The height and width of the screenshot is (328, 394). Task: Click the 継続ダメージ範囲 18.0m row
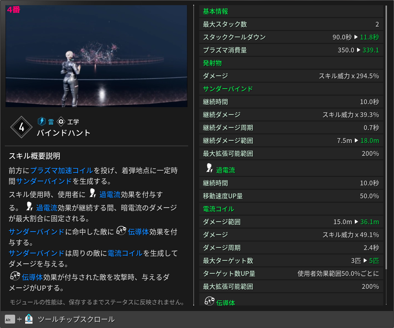point(291,141)
